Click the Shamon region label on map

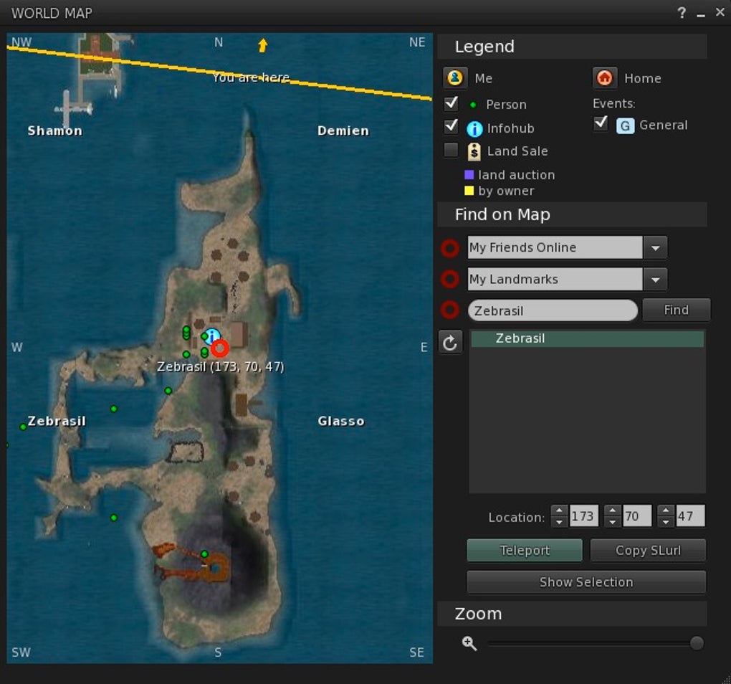tap(54, 130)
